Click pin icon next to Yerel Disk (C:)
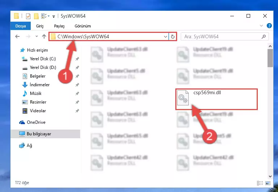 pyautogui.click(x=77, y=59)
